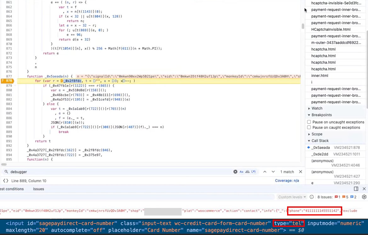Toggle regular expression search option
This screenshot has width=368, height=235.
click(253, 172)
